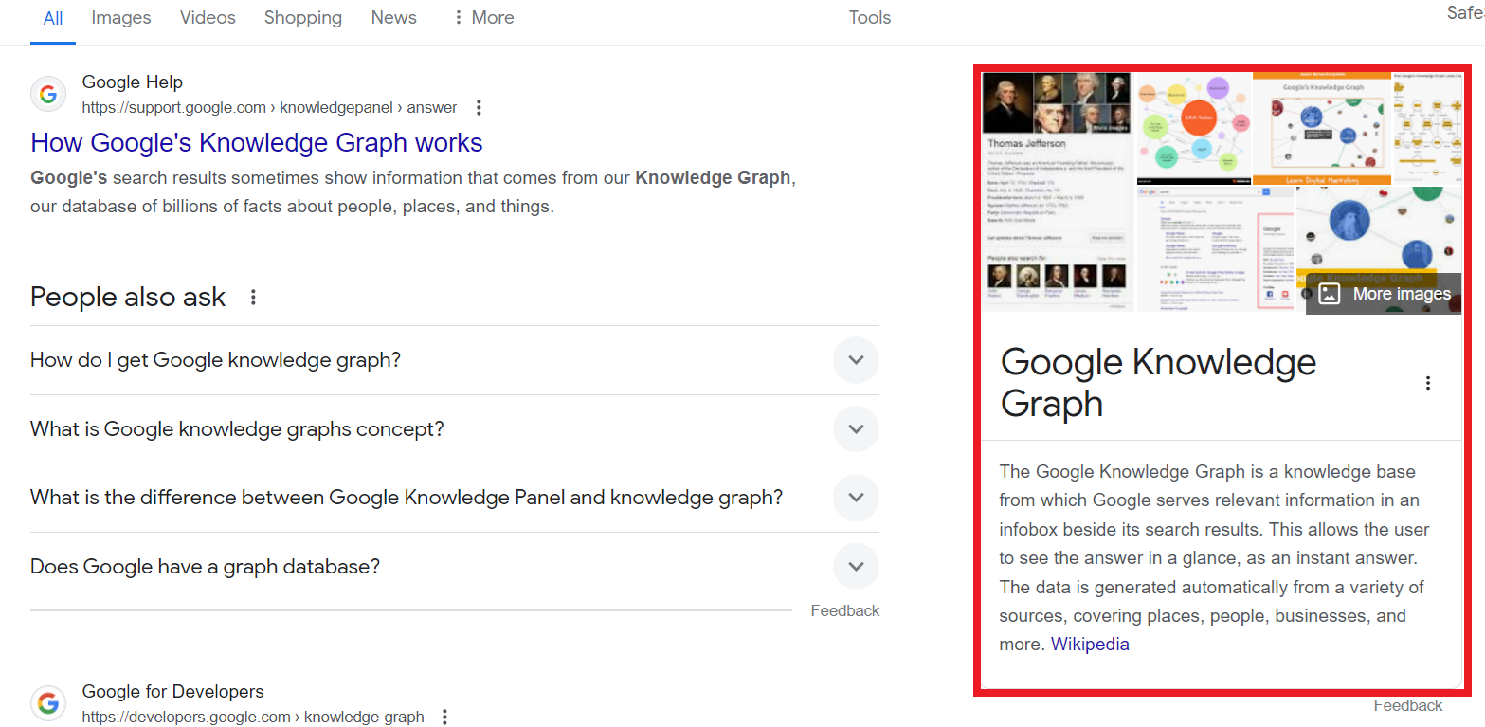1485x727 pixels.
Task: Expand Knowledge Panel vs knowledge graph question
Action: tap(455, 498)
